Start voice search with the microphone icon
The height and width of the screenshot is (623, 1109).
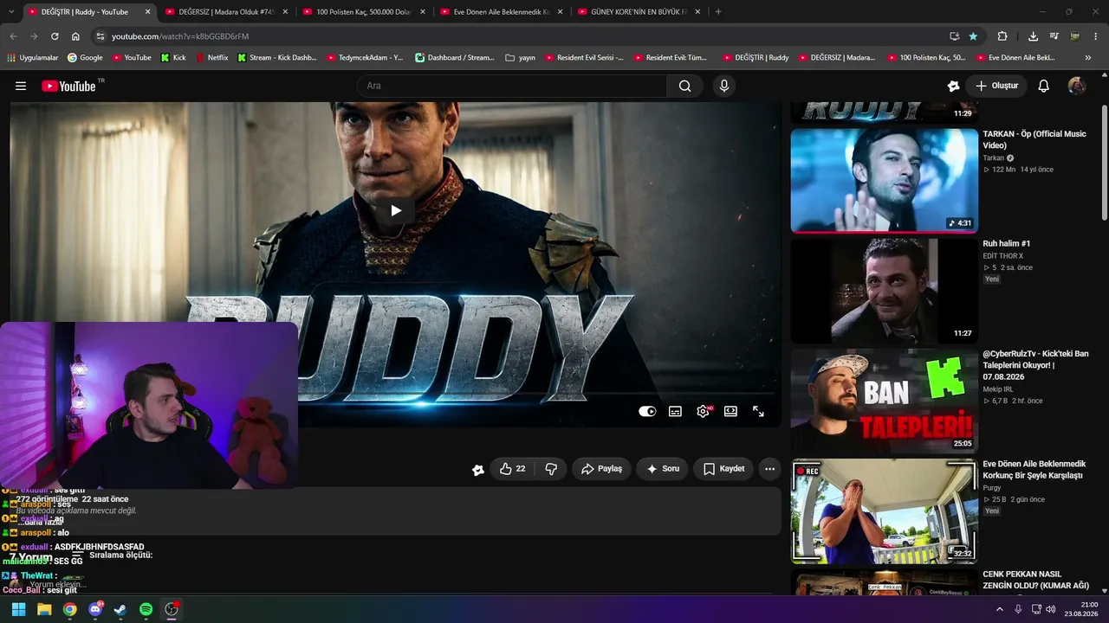724,86
